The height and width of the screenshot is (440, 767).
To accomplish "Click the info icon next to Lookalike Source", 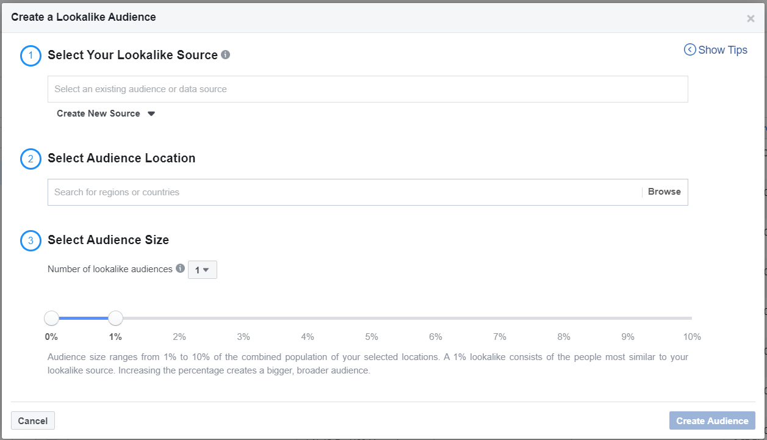I will point(225,55).
